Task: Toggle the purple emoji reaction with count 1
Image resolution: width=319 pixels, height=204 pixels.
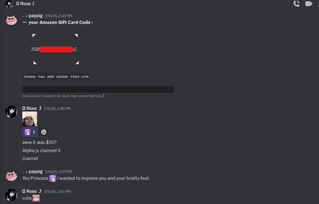Action: click(30, 132)
